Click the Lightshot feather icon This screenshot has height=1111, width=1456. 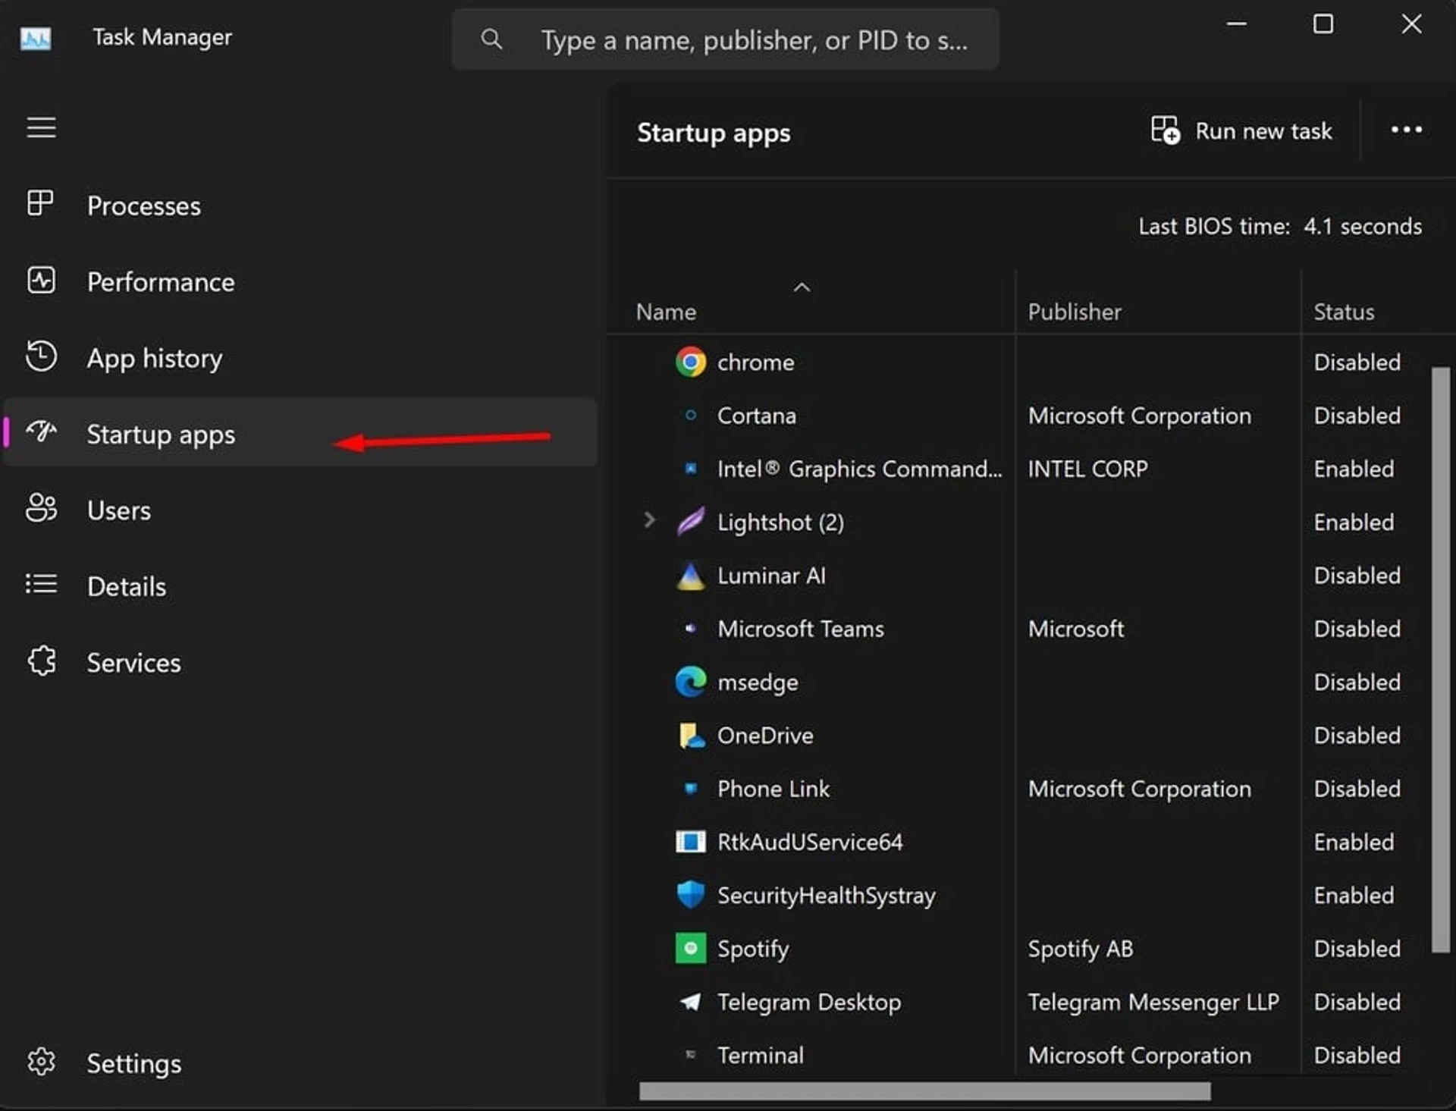(x=690, y=522)
